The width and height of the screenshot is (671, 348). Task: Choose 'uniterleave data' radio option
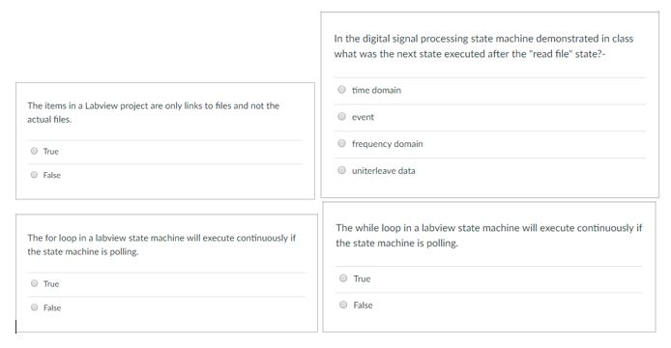pyautogui.click(x=341, y=170)
